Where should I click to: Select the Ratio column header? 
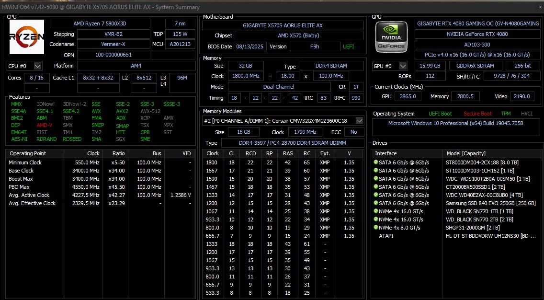[x=115, y=153]
